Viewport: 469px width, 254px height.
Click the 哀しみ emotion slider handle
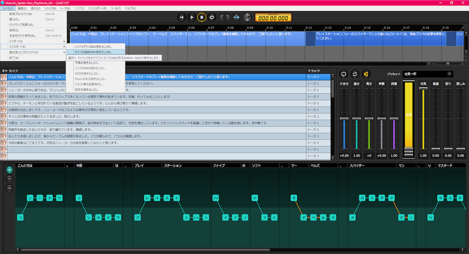tap(461, 149)
